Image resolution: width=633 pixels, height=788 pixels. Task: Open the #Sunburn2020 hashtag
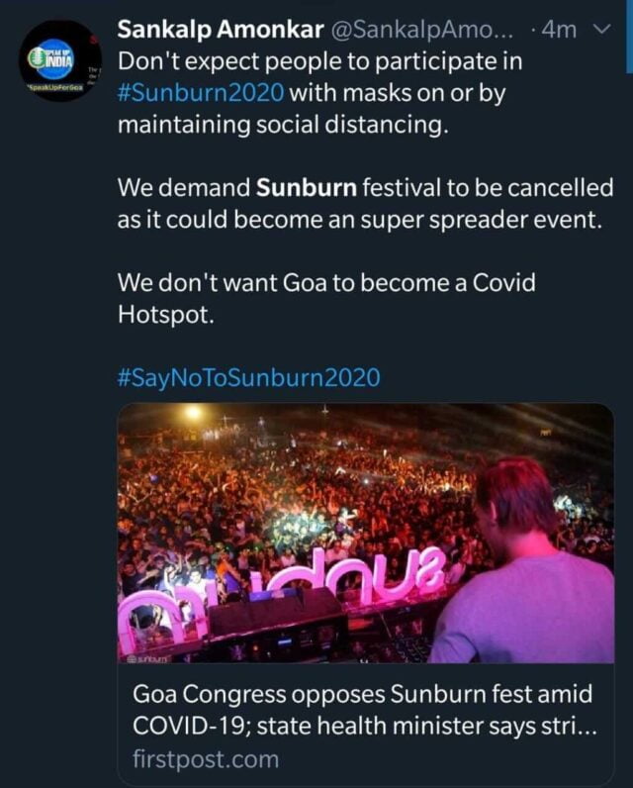click(x=201, y=93)
